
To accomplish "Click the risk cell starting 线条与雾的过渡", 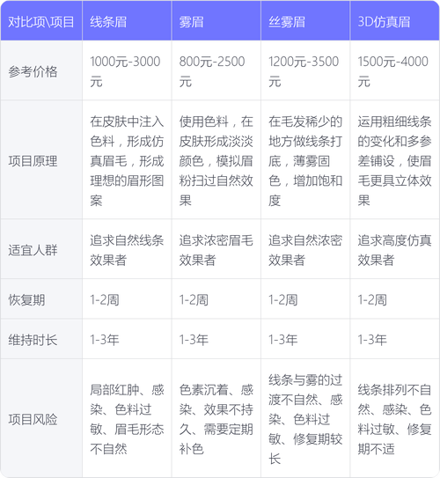I will tap(305, 418).
